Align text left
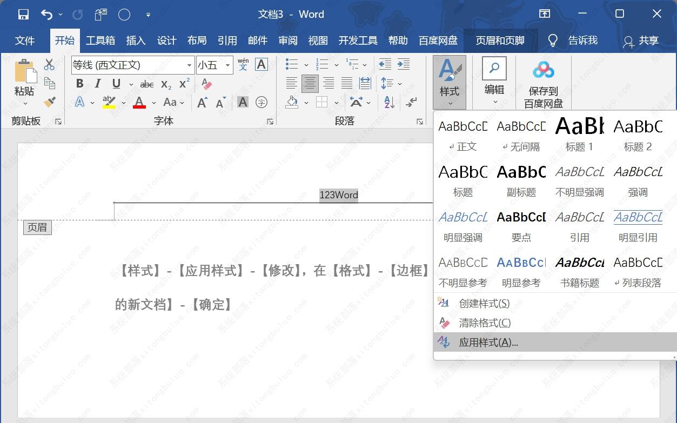Image resolution: width=677 pixels, height=423 pixels. pyautogui.click(x=291, y=83)
